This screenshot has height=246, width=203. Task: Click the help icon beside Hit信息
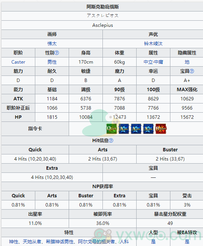111,140
